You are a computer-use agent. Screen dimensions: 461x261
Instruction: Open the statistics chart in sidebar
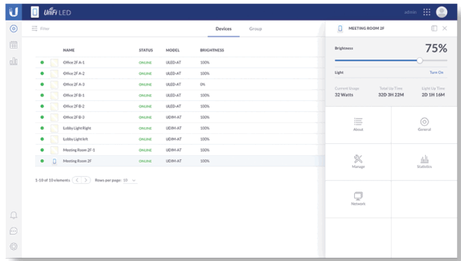coord(14,62)
